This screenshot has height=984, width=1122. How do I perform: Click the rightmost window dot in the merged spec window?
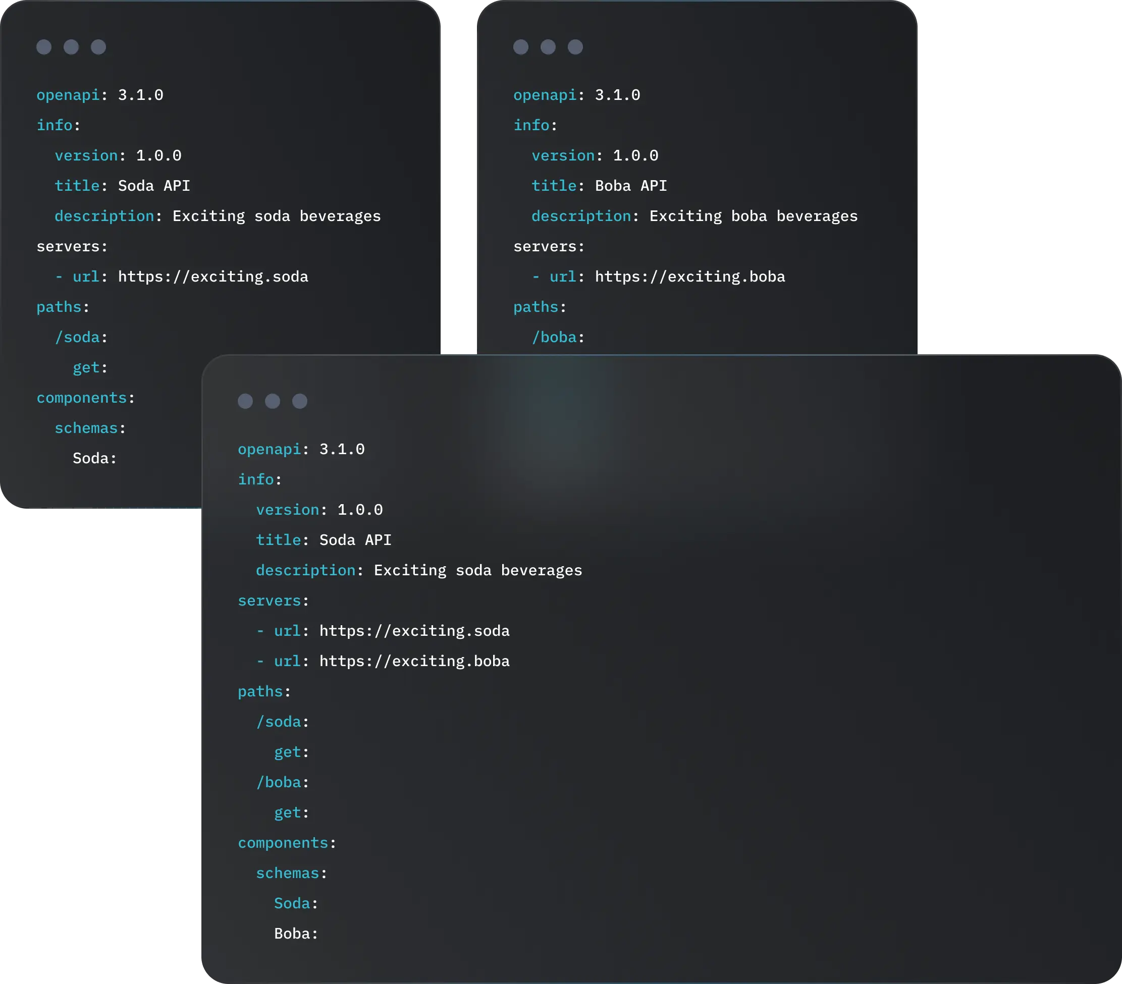[300, 402]
